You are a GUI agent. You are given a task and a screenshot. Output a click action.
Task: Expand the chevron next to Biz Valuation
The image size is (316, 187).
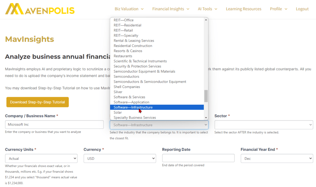coord(143,9)
